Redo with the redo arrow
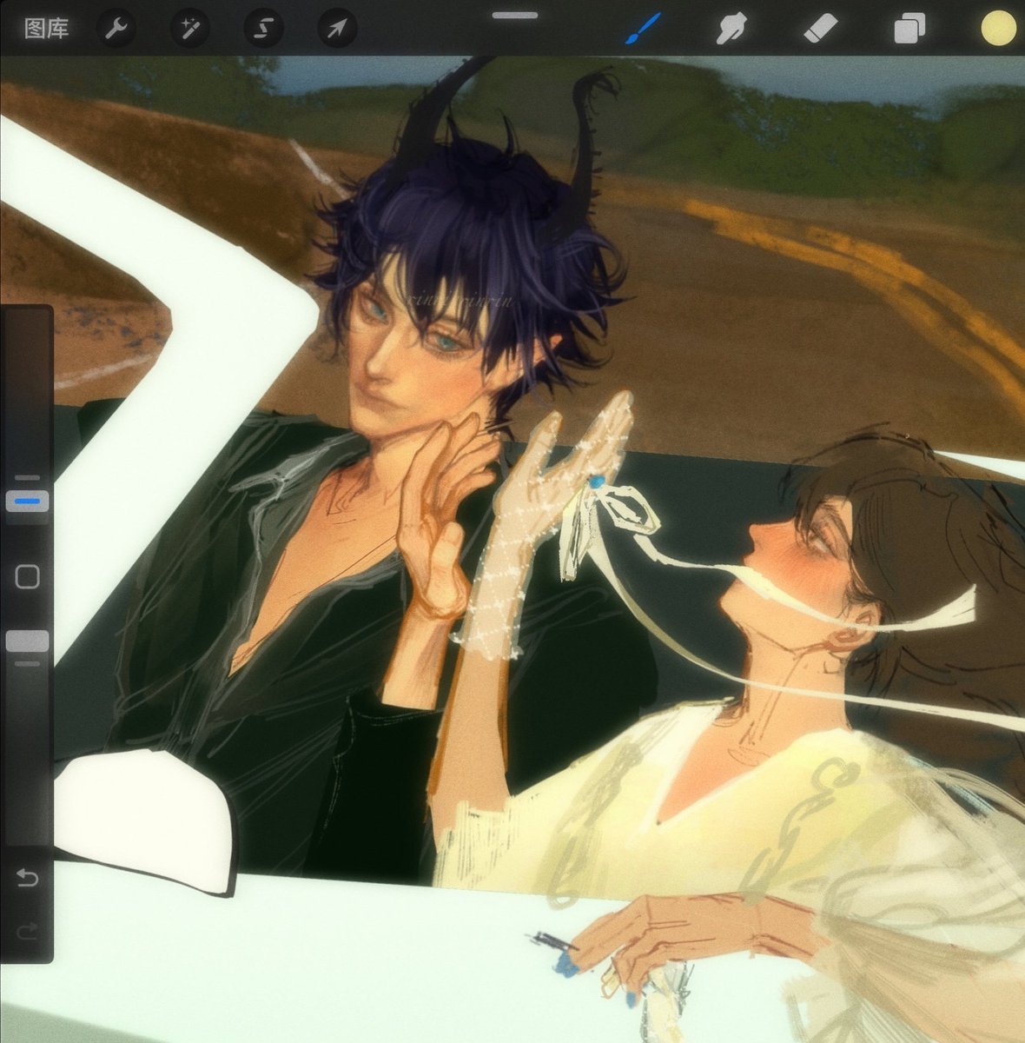The width and height of the screenshot is (1025, 1043). (27, 932)
